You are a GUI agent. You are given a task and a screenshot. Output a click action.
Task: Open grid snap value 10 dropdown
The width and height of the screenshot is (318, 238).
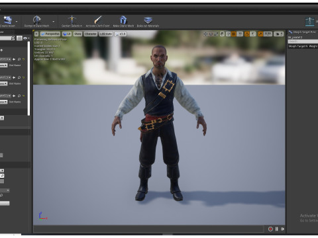[240, 34]
